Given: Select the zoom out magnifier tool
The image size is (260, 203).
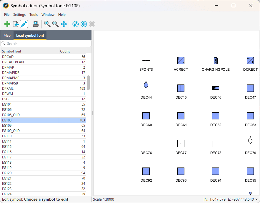Looking at the screenshot, I should coord(55,24).
